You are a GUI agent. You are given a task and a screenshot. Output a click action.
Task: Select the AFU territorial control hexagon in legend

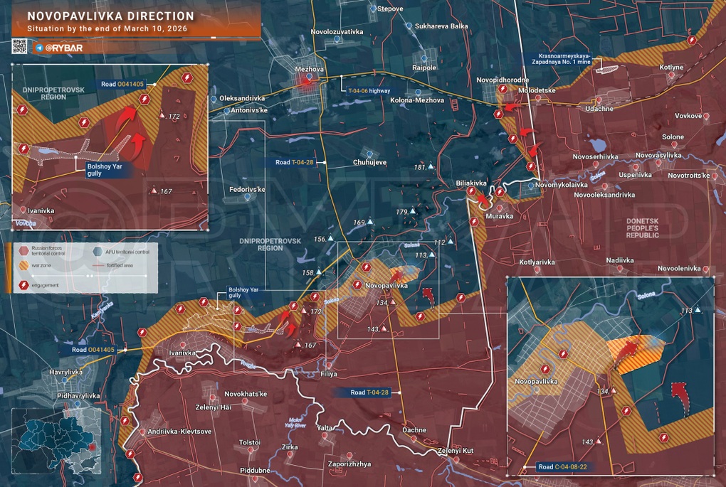pos(98,250)
